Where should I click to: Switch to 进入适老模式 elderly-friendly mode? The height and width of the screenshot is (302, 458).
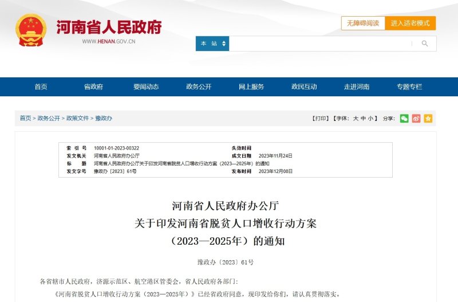pos(410,23)
